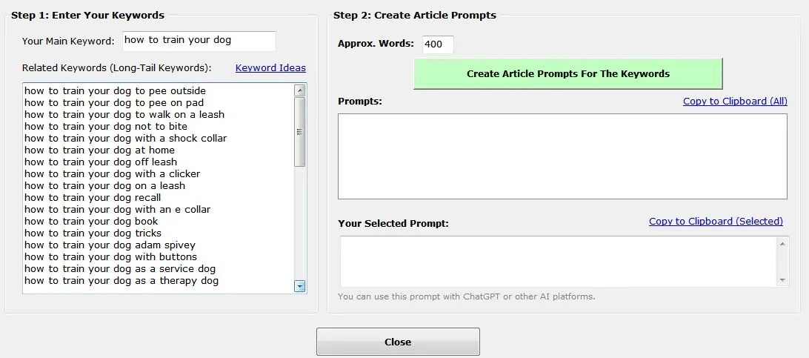Select 'how to train your dog with a clicker'
809x358 pixels.
click(112, 173)
